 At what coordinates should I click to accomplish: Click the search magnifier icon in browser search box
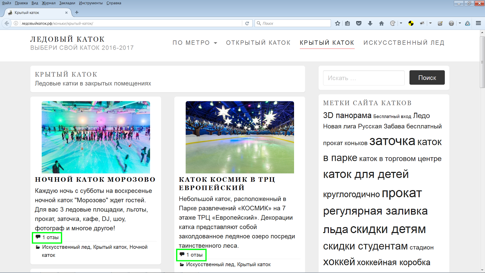[259, 23]
